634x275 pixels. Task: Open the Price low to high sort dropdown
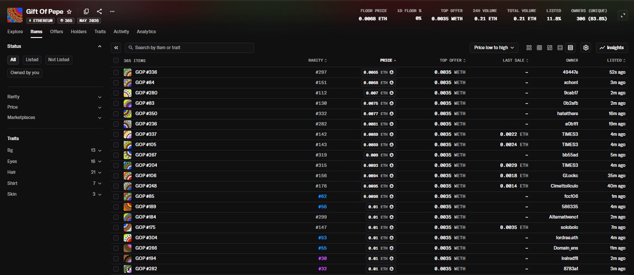tap(494, 48)
